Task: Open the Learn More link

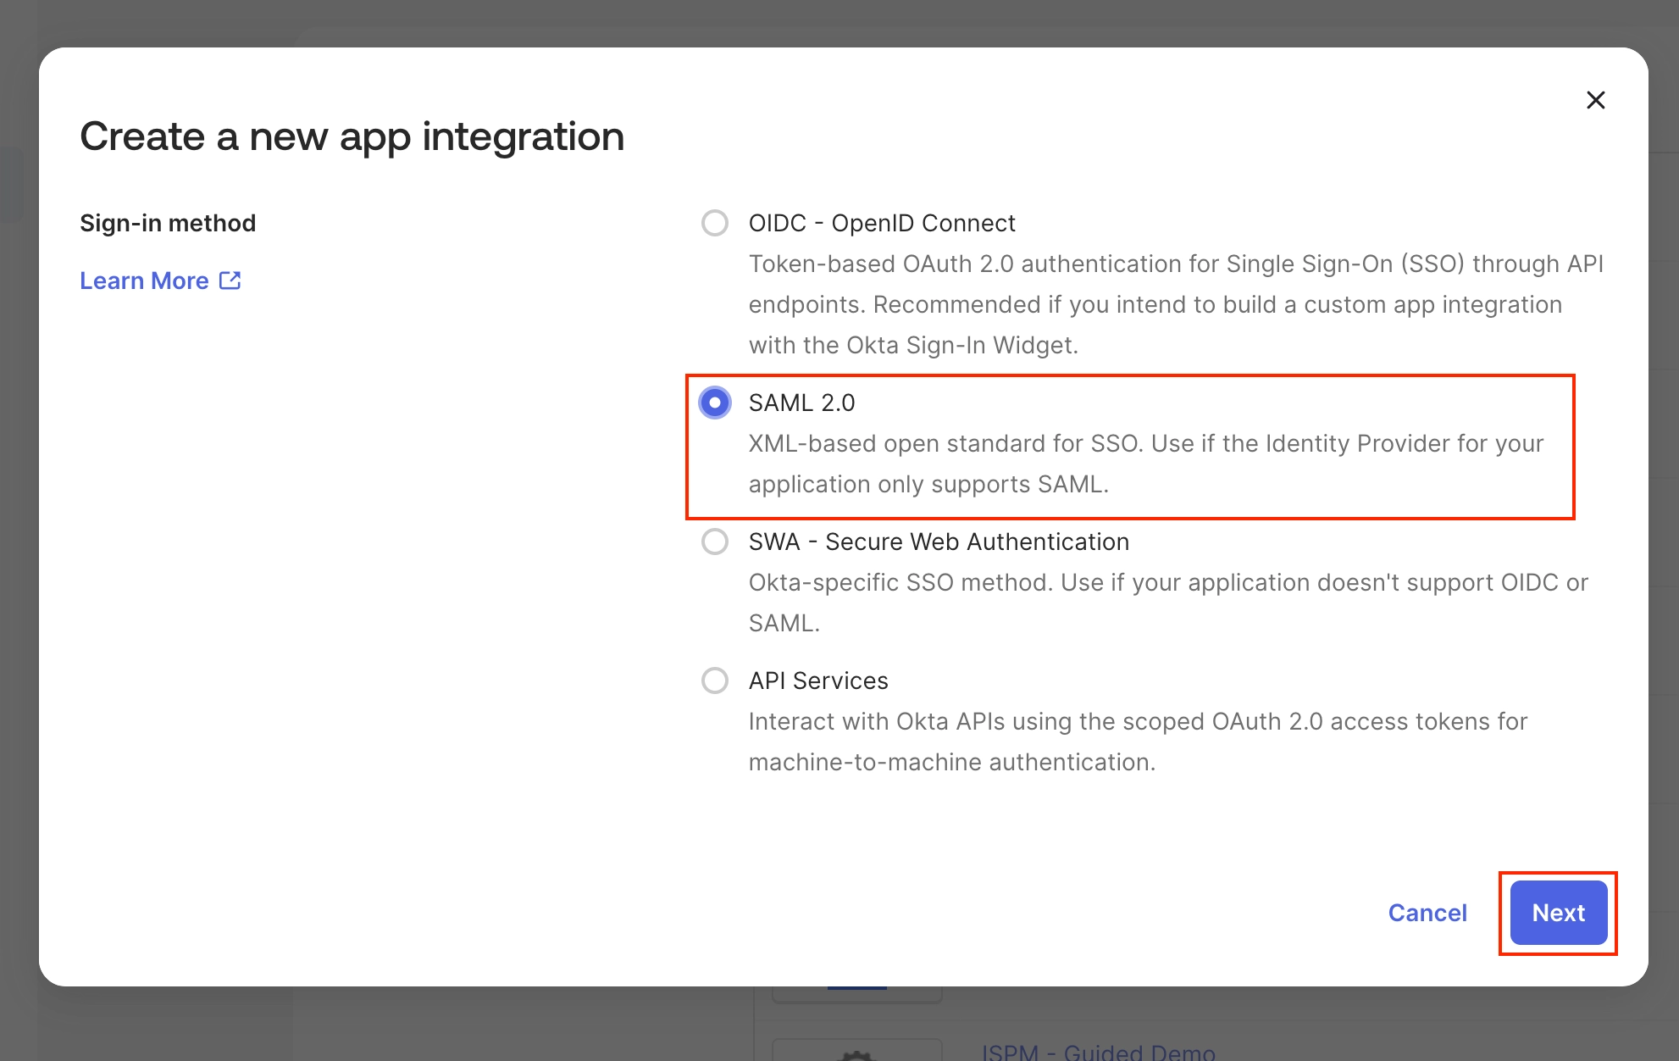Action: coord(144,281)
